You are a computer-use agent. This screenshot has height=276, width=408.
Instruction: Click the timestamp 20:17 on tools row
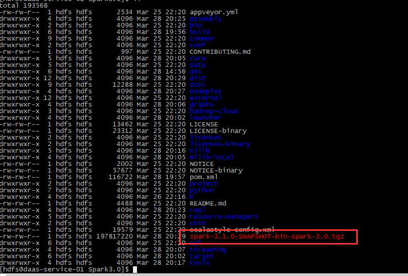(176, 263)
